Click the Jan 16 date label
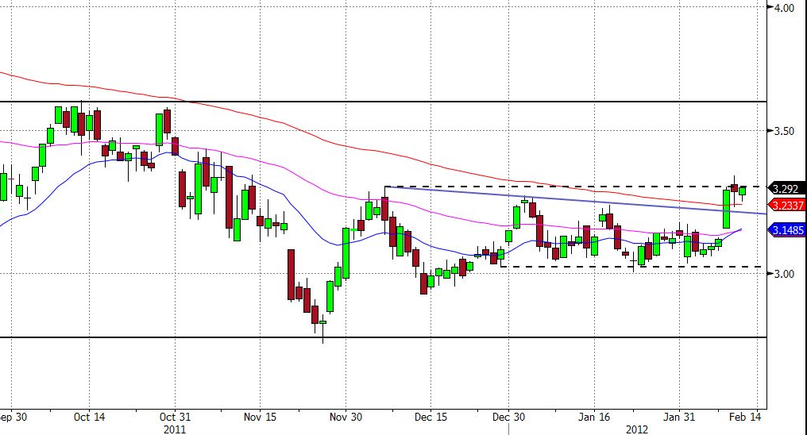 tap(594, 417)
